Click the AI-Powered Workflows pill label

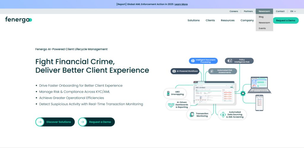pyautogui.click(x=187, y=71)
